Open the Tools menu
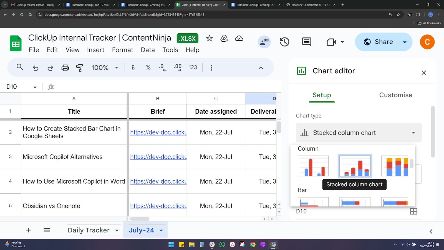The image size is (444, 250). point(170,50)
